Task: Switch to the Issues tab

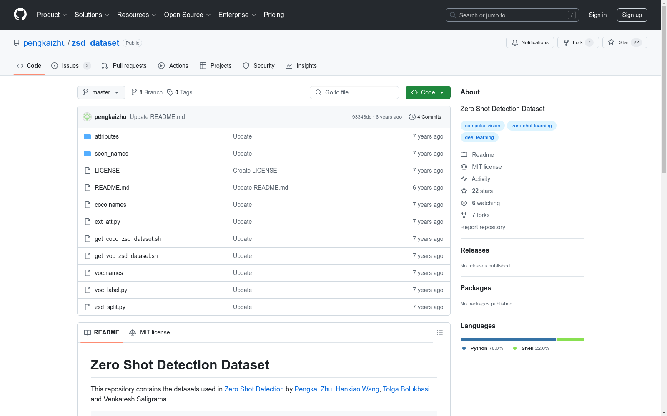Action: coord(70,66)
